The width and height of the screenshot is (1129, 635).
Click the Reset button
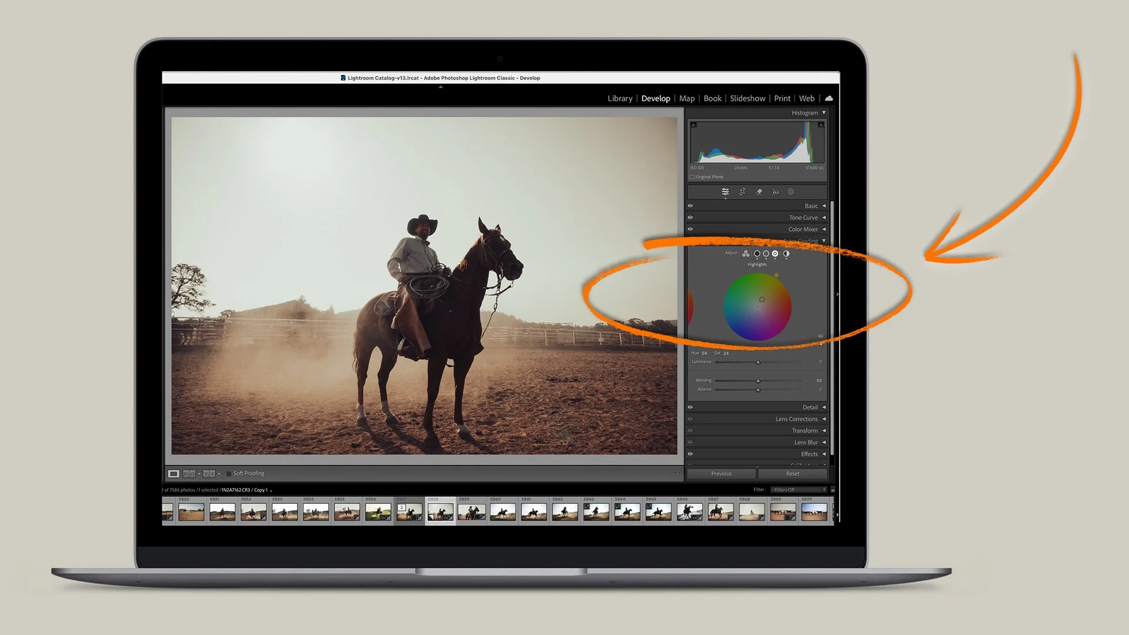[792, 474]
